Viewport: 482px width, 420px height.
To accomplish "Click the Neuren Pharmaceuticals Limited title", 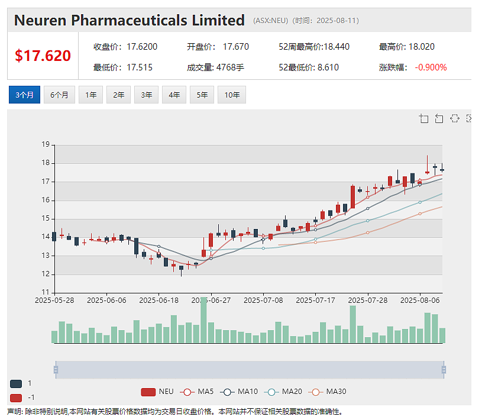I will pyautogui.click(x=130, y=21).
